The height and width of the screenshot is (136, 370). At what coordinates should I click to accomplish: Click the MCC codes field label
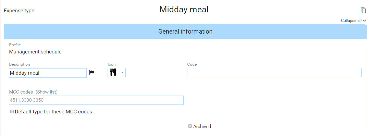click(21, 92)
